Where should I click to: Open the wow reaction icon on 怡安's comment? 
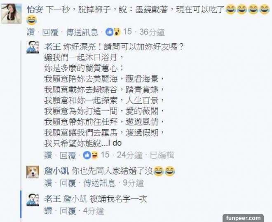click(117, 32)
